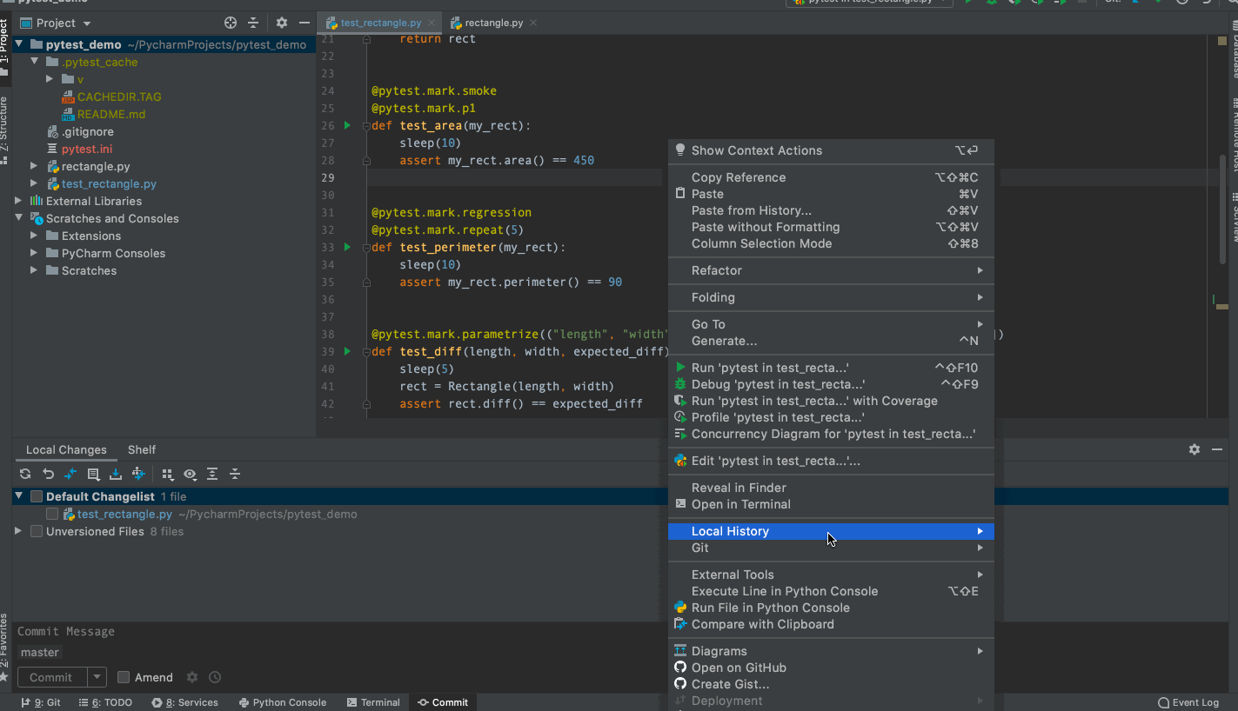Image resolution: width=1238 pixels, height=711 pixels.
Task: Collapse all nodes in Local Changes
Action: coord(235,474)
